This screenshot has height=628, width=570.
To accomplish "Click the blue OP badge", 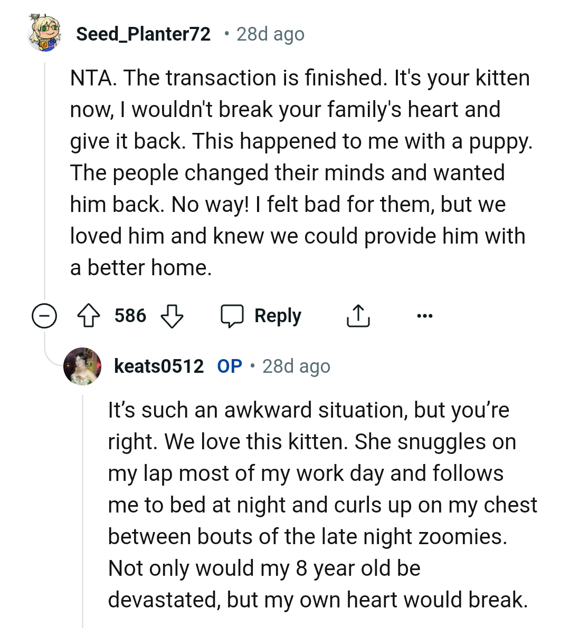I will tap(230, 366).
